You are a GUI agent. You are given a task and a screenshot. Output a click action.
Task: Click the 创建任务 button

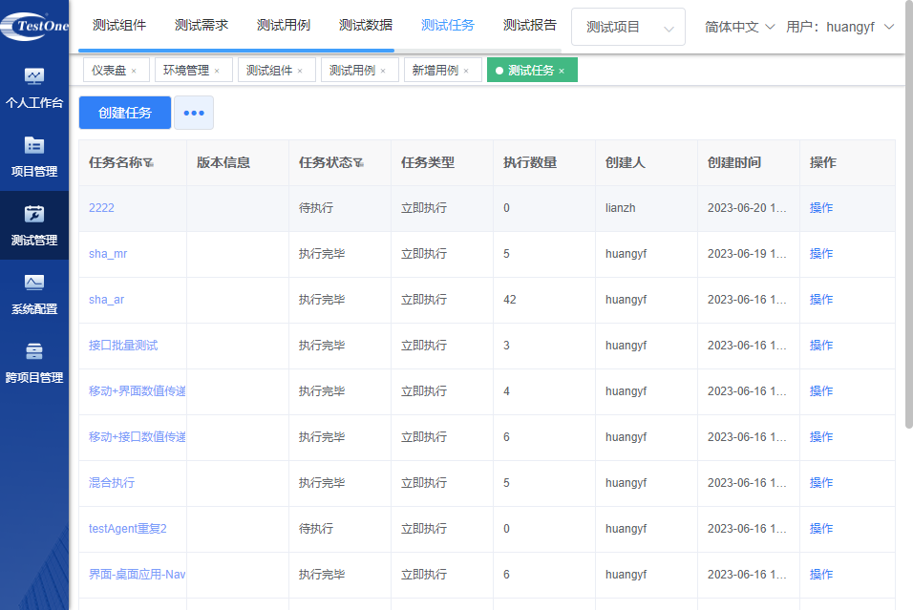[125, 113]
